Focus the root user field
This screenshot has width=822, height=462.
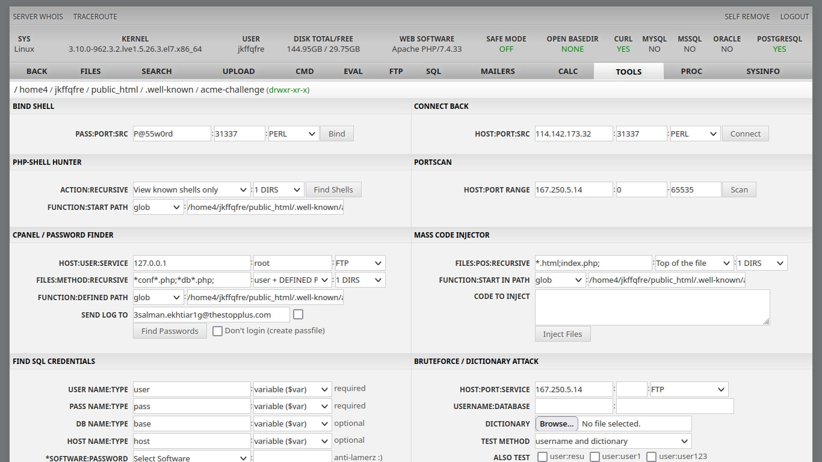(292, 263)
